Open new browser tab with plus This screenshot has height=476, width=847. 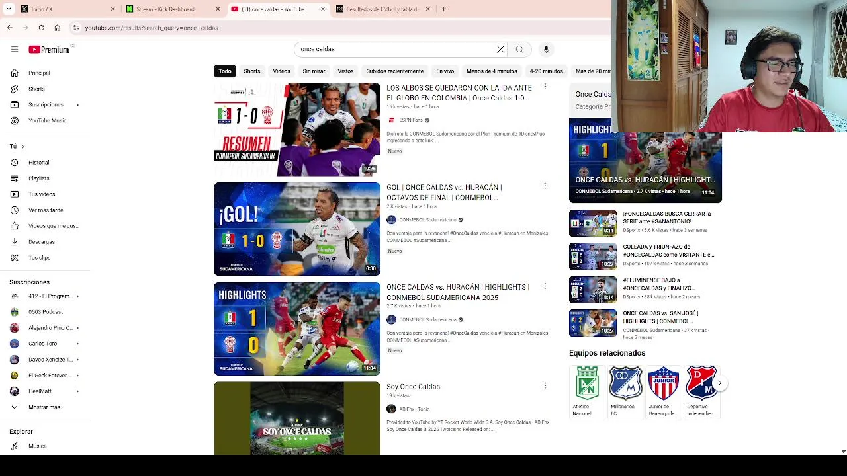[x=443, y=9]
